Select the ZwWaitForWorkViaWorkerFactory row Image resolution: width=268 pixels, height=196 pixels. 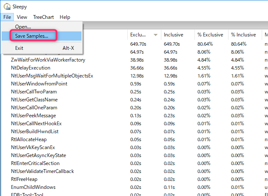click(134, 60)
